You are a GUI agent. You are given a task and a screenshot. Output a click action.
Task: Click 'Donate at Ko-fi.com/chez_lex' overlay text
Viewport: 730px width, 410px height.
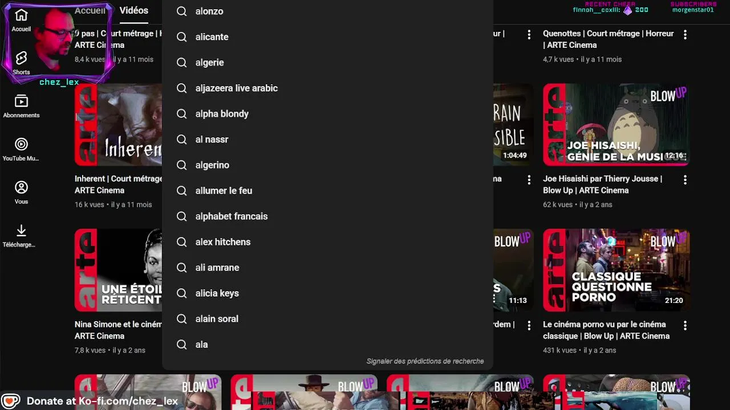click(102, 401)
